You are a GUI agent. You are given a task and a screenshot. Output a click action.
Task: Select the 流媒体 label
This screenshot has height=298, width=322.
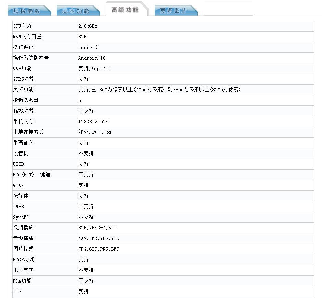[x=21, y=196]
